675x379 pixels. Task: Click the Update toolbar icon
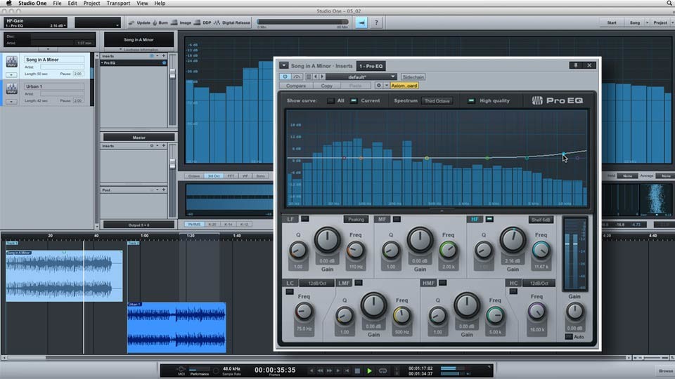click(131, 22)
